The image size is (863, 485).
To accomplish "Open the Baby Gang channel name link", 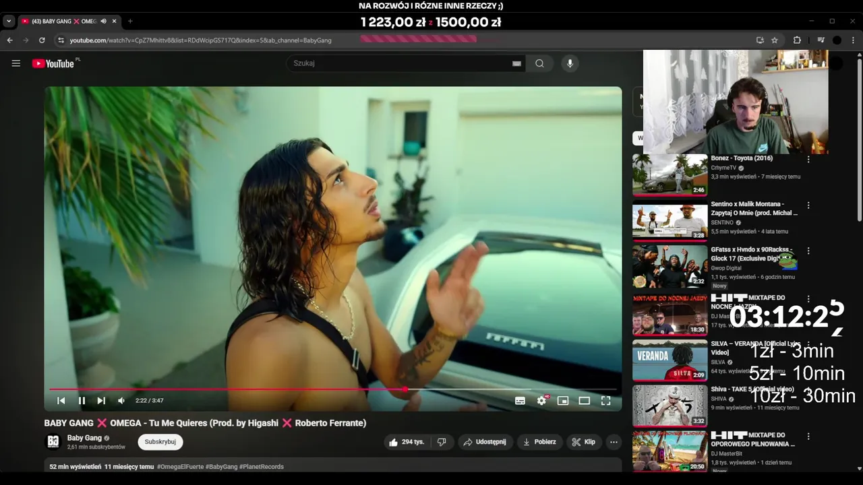I will 84,438.
